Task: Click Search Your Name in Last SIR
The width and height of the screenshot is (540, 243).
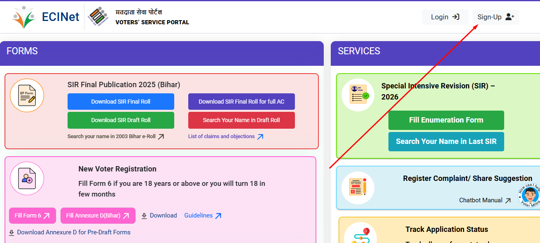Action: [446, 141]
